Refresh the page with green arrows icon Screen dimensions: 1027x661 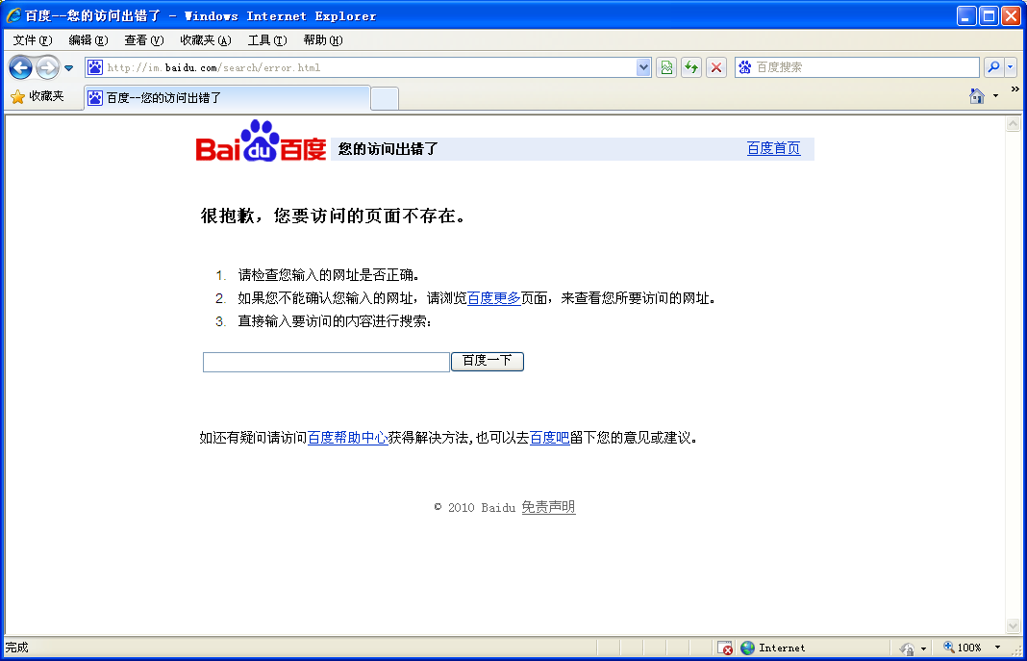691,67
